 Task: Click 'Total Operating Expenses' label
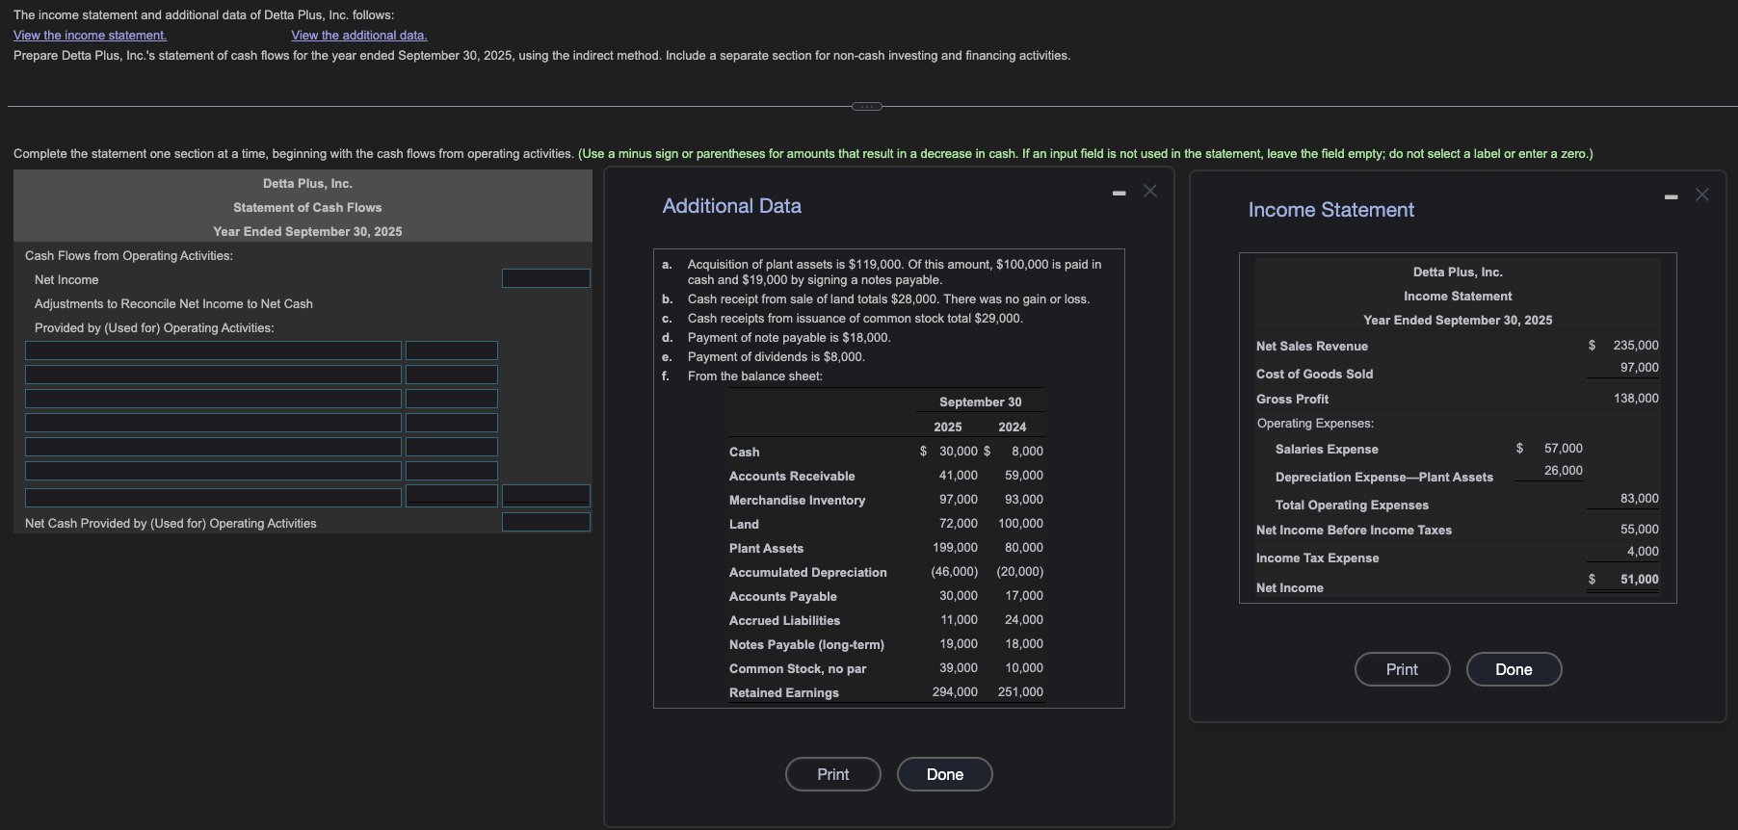point(1352,505)
